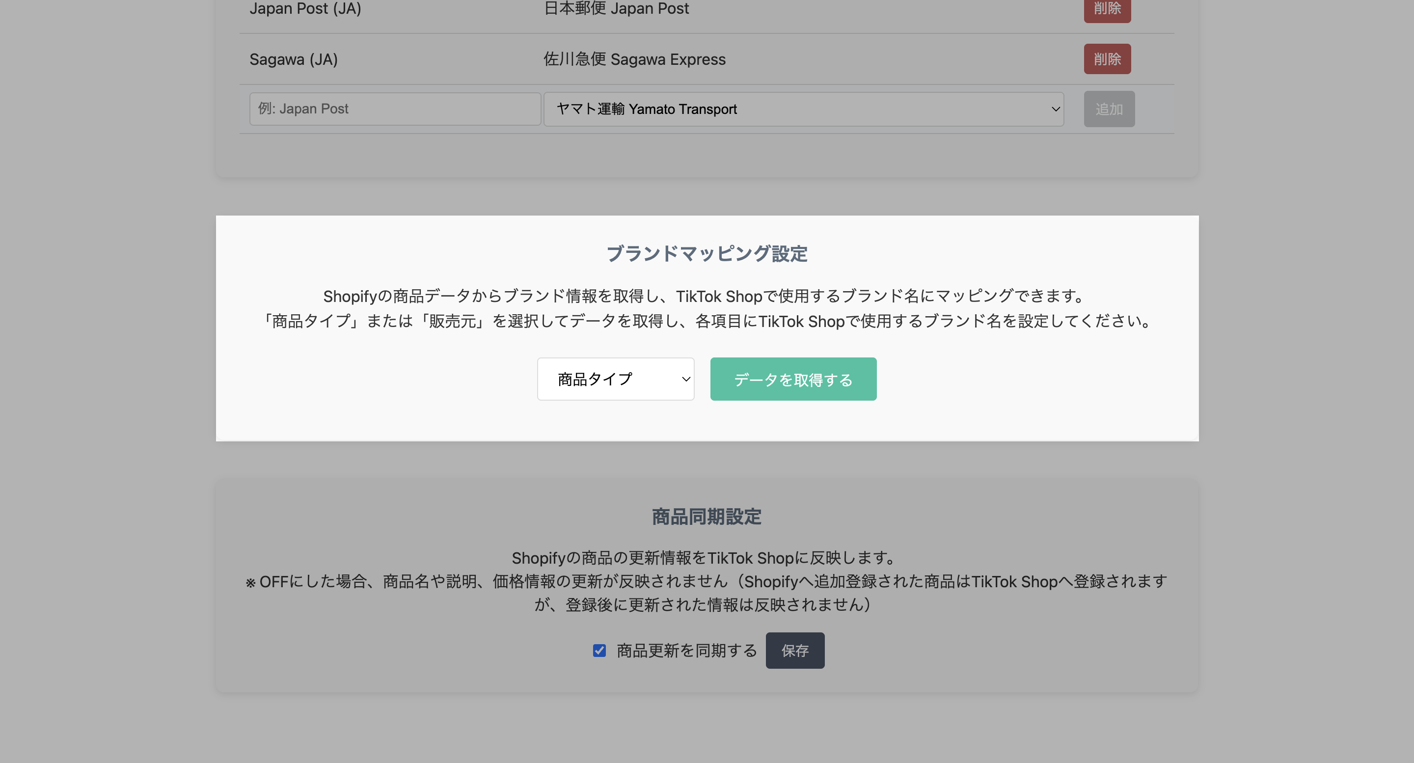Click the ※OFFにした場合 note in the sync section
The width and height of the screenshot is (1414, 763).
(707, 581)
